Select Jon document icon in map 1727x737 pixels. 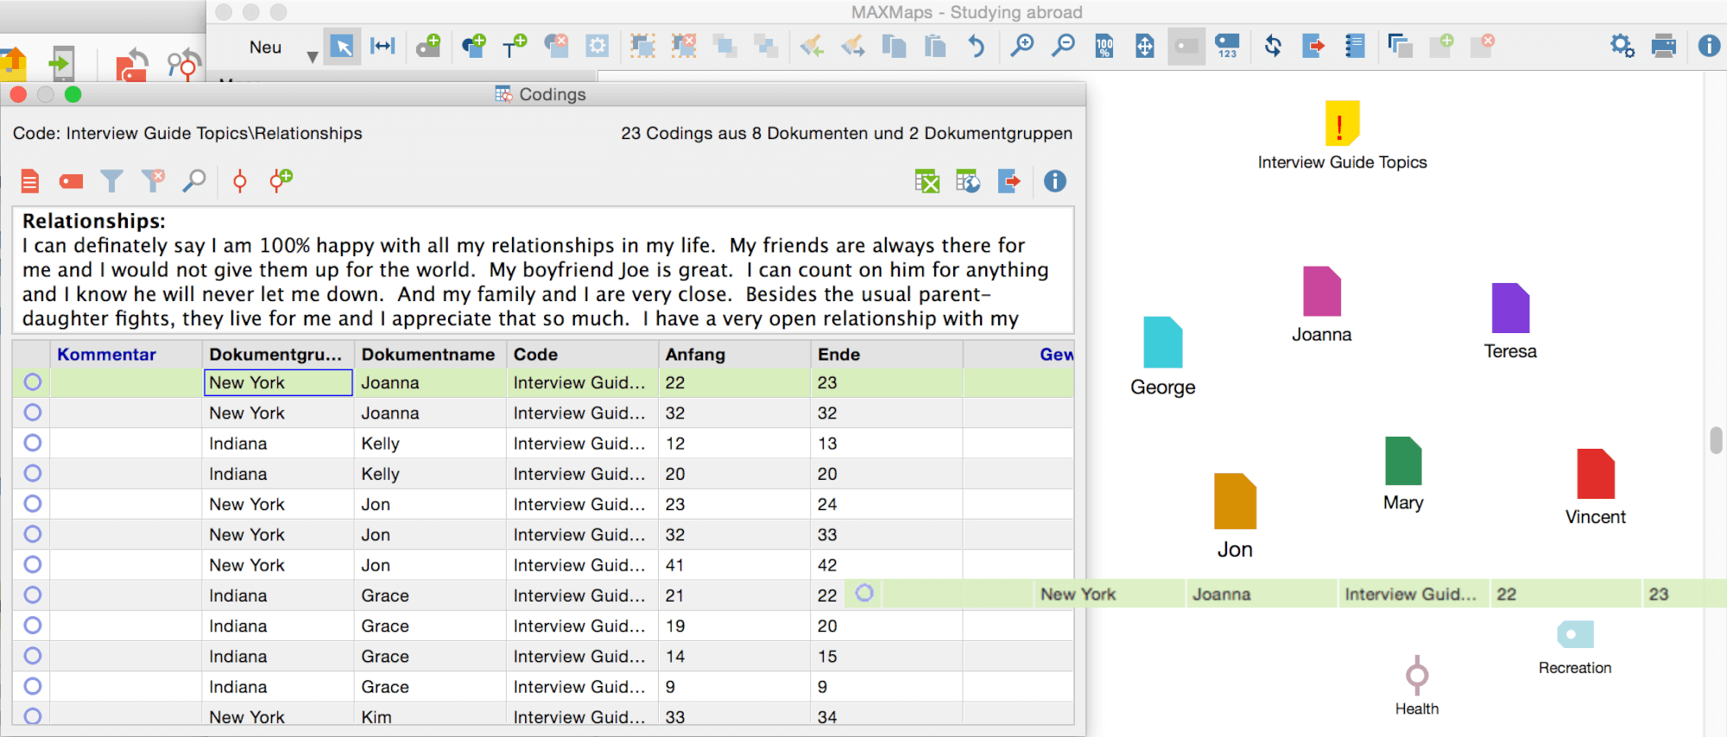coord(1235,501)
